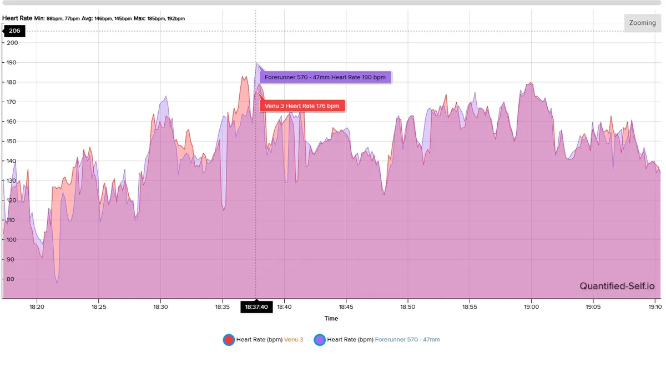Click the 18:45 tick on time axis
The height and width of the screenshot is (367, 666).
[346, 306]
